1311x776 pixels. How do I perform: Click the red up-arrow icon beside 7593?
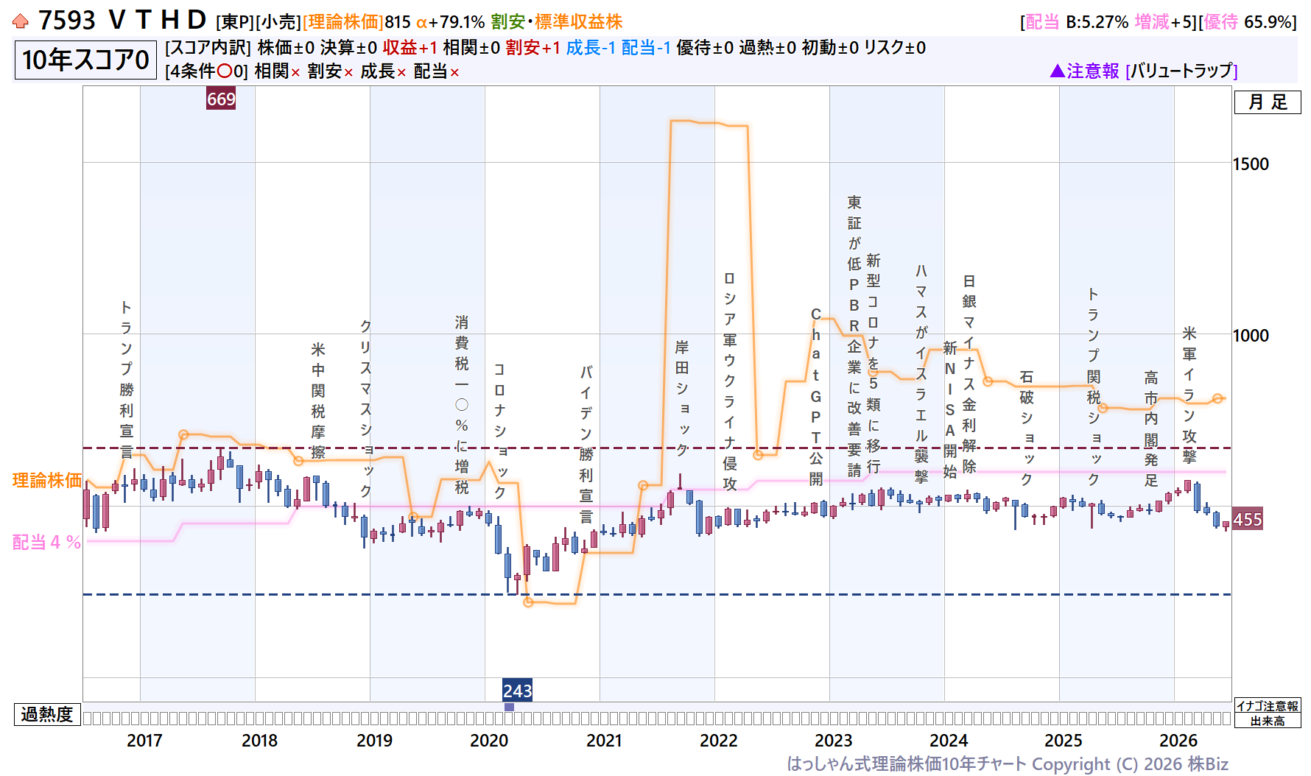[x=21, y=21]
